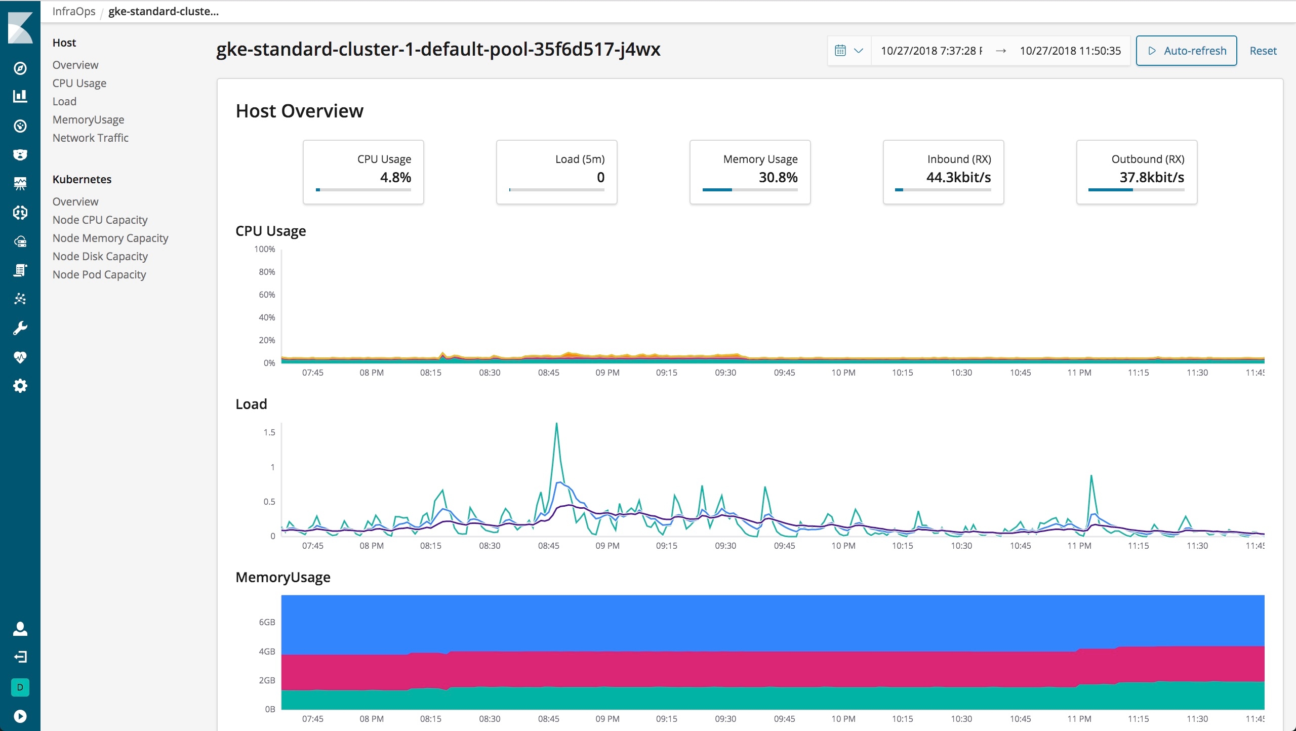Viewport: 1296px width, 731px height.
Task: Open Visualize bar chart icon
Action: [x=20, y=96]
